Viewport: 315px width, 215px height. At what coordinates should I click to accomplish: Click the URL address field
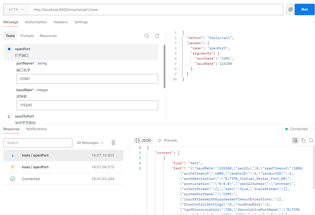point(156,10)
